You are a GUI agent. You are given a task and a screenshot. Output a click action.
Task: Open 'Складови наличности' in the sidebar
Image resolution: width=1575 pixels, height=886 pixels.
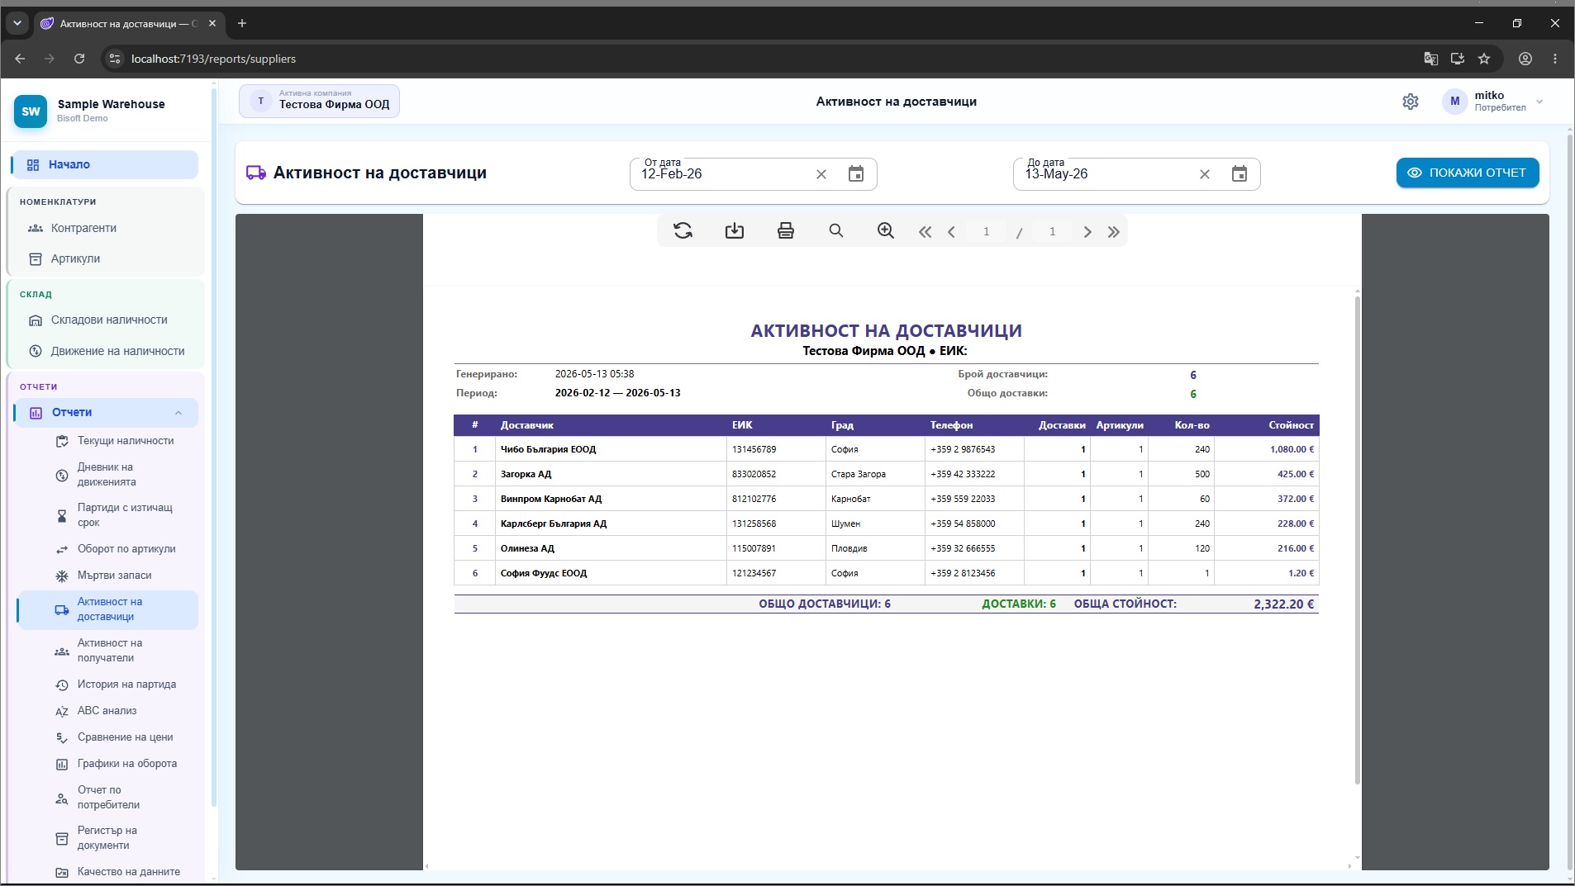[109, 320]
